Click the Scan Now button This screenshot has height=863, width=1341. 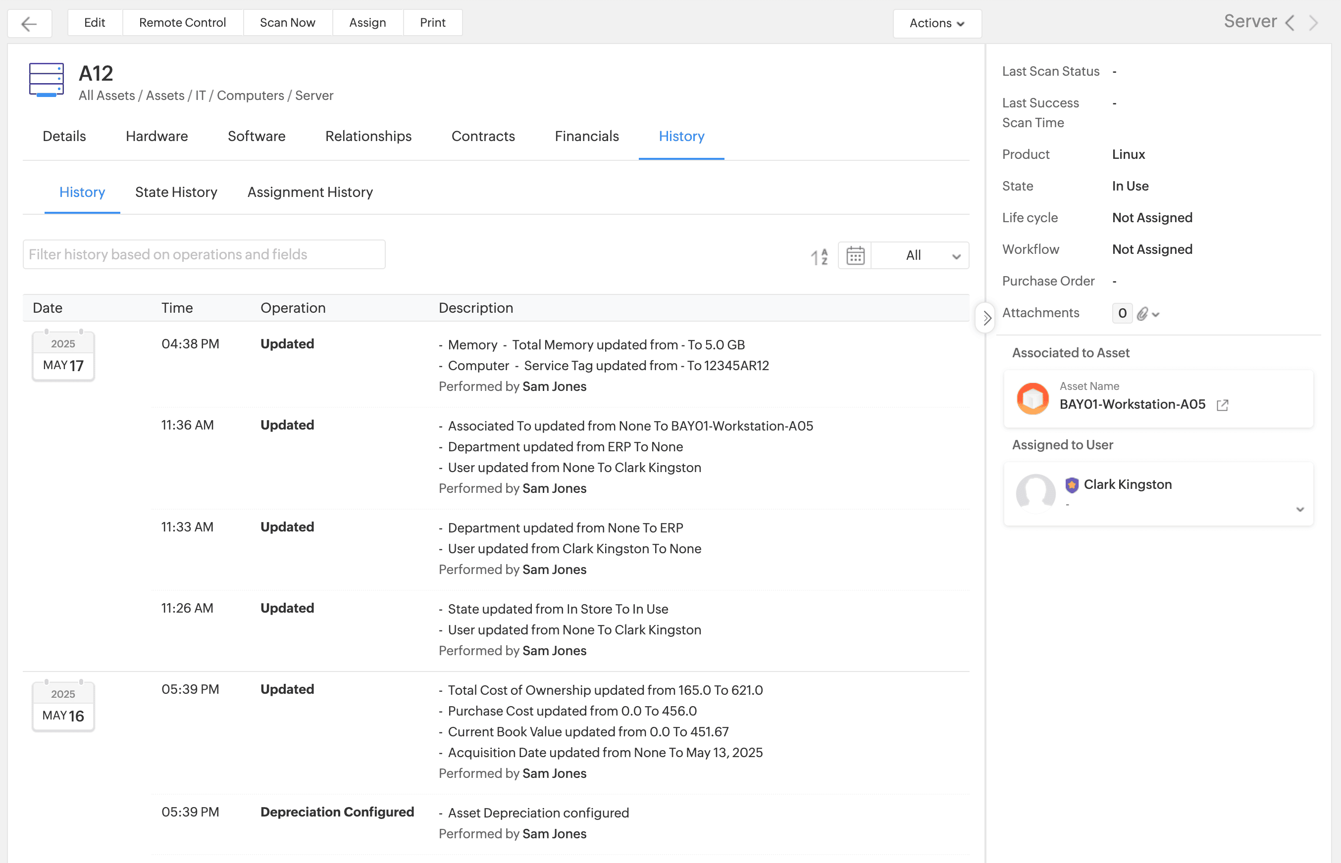(287, 22)
